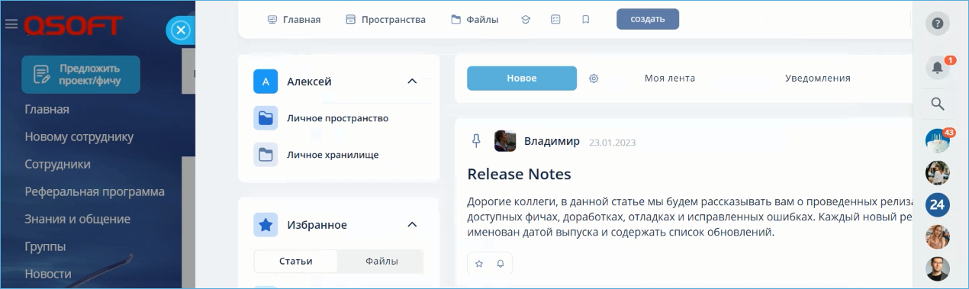Open the hamburger menu next to QSOFT logo

click(11, 25)
